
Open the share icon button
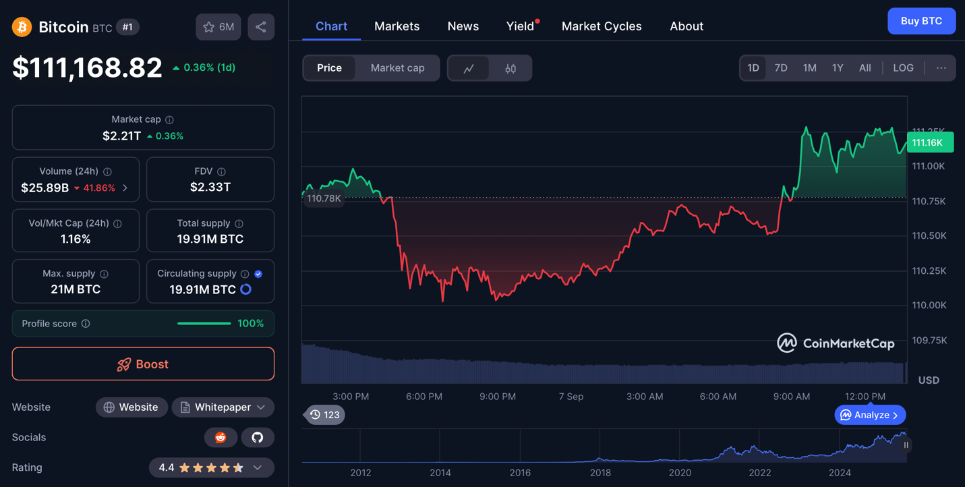pos(261,27)
